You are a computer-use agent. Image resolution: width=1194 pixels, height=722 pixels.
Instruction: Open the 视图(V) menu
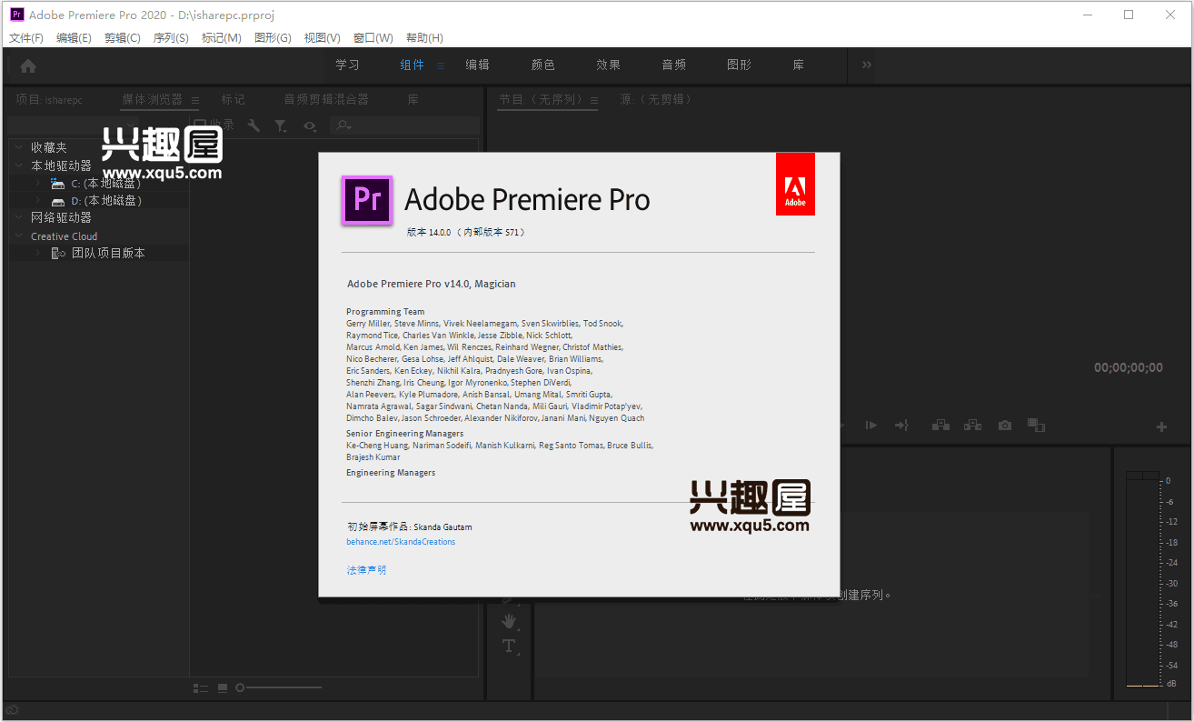tap(323, 38)
